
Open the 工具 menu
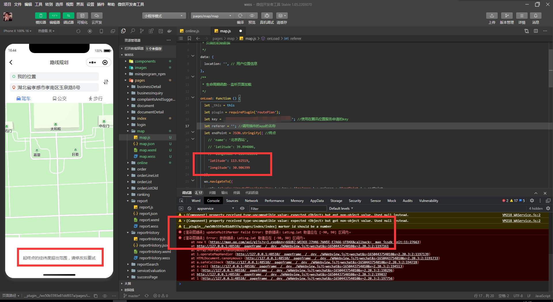coord(39,4)
